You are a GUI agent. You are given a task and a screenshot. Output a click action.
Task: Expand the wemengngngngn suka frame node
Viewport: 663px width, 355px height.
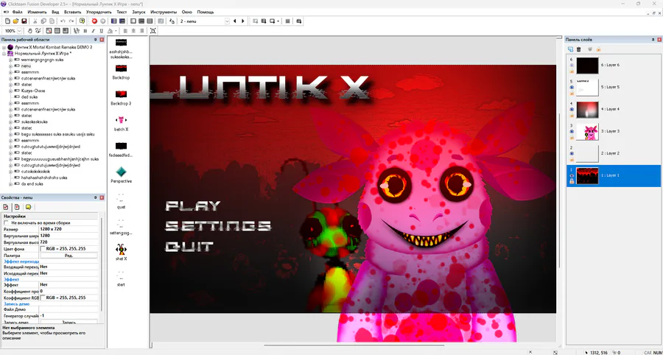pyautogui.click(x=10, y=60)
